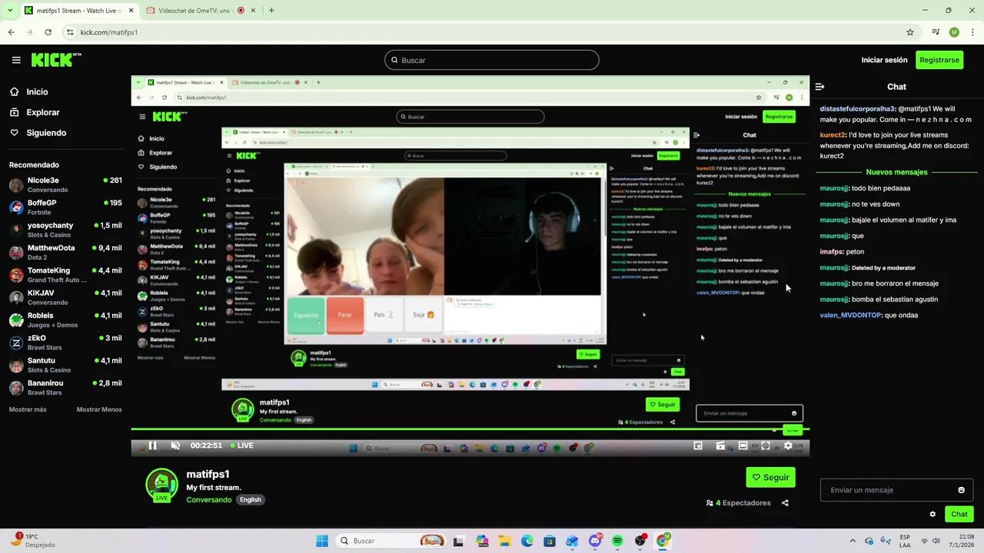Open BoffeGP Fortnite channel
984x553 pixels.
[x=65, y=207]
